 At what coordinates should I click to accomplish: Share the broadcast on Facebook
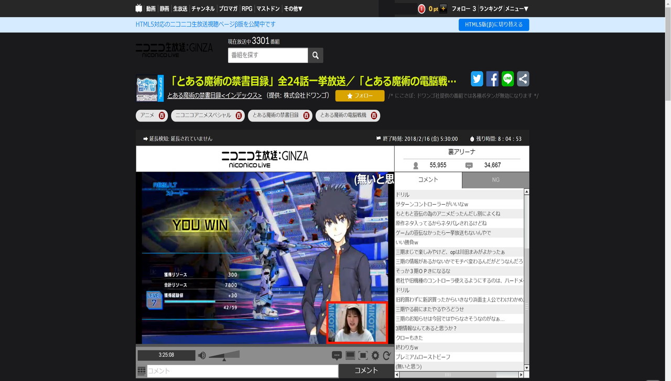pyautogui.click(x=492, y=79)
